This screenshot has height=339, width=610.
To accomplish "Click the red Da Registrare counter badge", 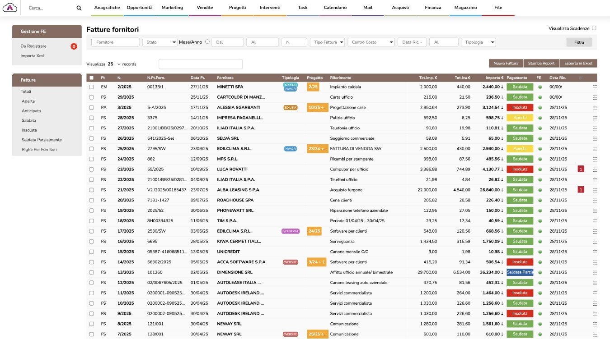I will (74, 46).
